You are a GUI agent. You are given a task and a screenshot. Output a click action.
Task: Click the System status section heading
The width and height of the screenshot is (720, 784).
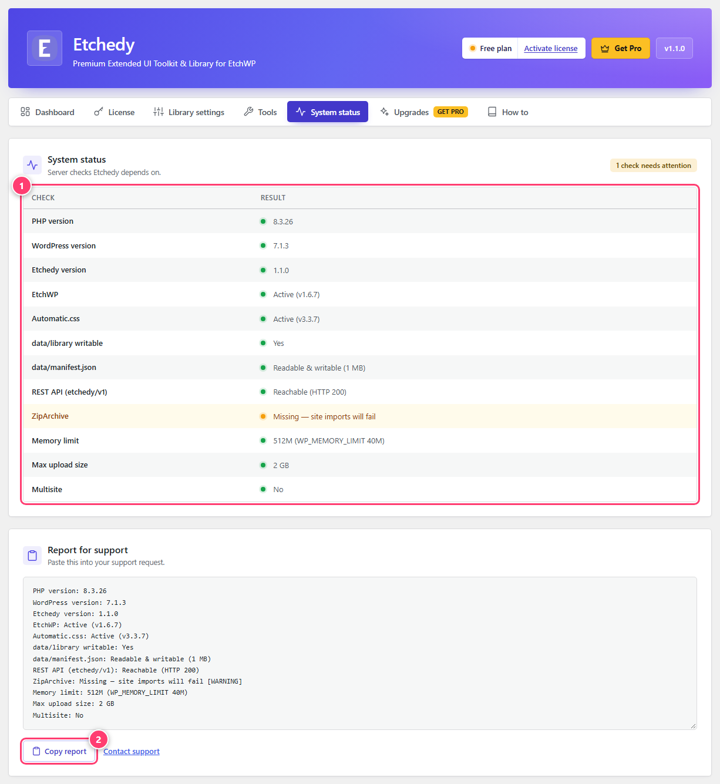tap(77, 159)
